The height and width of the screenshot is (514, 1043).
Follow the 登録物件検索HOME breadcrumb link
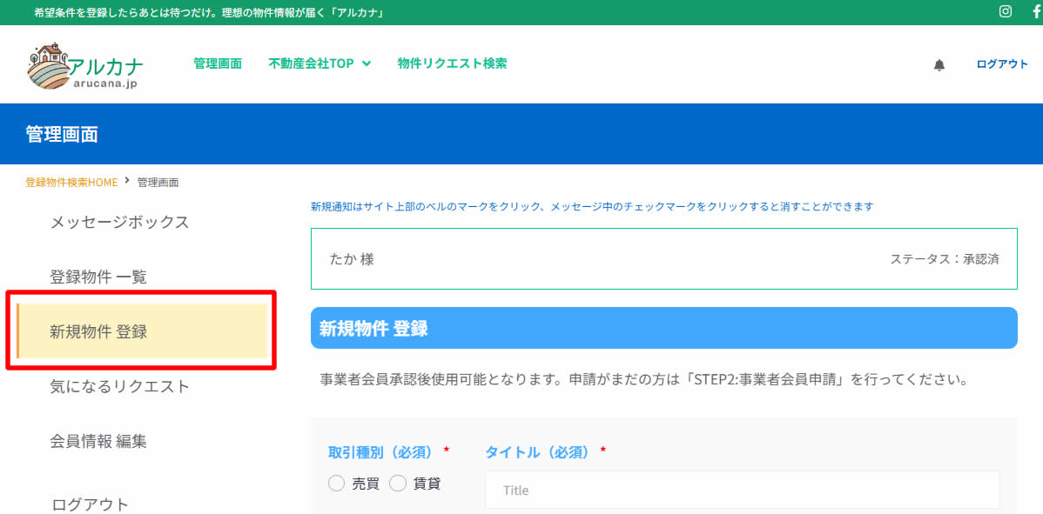pyautogui.click(x=71, y=183)
